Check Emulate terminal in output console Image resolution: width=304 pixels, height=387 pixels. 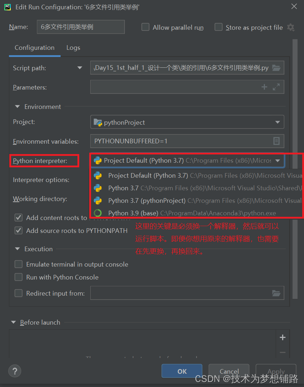click(18, 264)
